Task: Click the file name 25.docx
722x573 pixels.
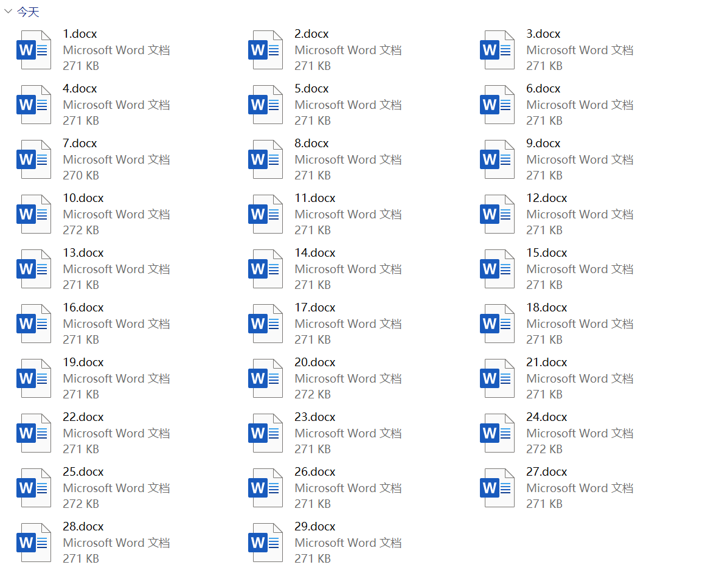Action: (x=83, y=472)
